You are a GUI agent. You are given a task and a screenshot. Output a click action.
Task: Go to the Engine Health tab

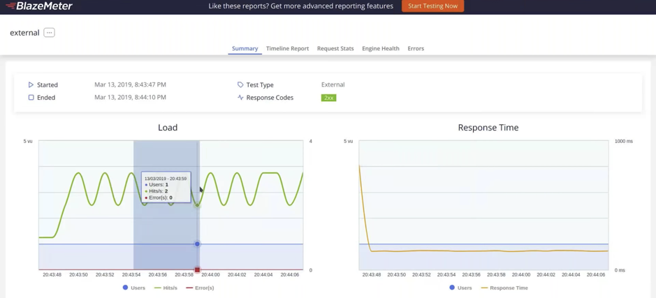[x=381, y=49]
